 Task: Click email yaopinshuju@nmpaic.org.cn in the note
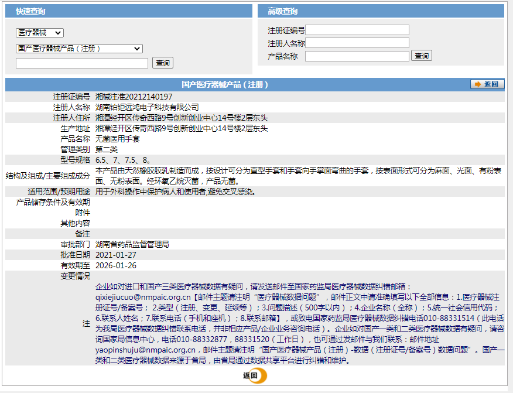145,350
